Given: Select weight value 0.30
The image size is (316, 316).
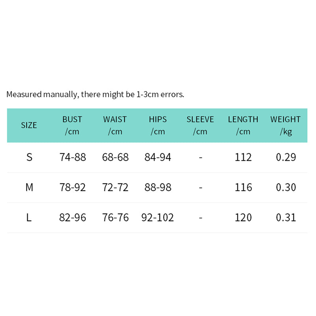Looking at the screenshot, I should pos(286,187).
